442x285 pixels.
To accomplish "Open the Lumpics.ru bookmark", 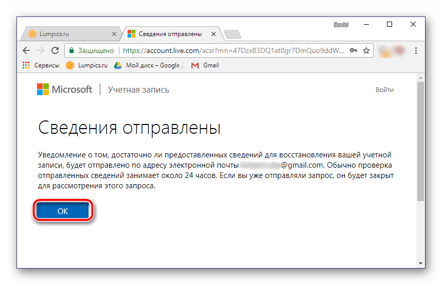I will click(86, 65).
